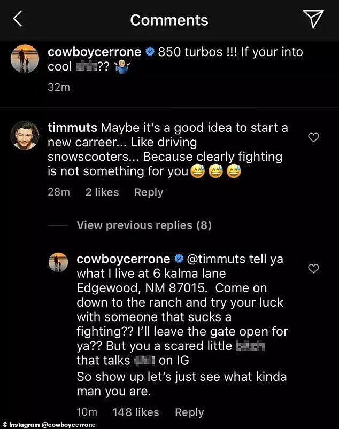The width and height of the screenshot is (339, 429).
Task: Tap the back arrow in header
Action: click(x=18, y=20)
